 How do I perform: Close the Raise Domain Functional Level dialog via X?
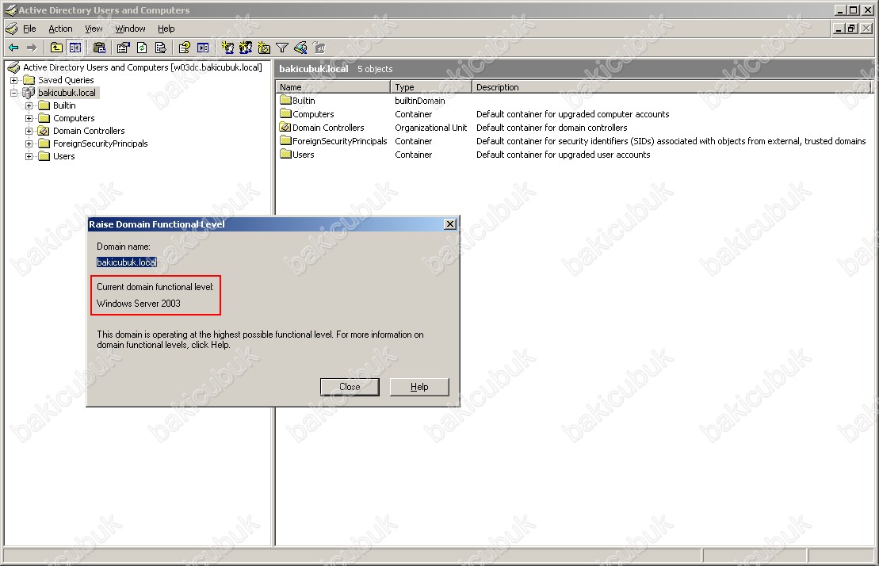pos(449,224)
